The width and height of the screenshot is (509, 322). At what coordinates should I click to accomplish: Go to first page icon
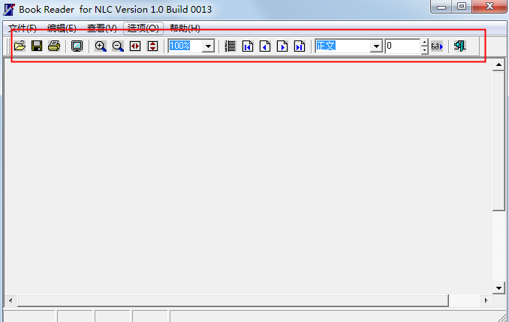[248, 46]
